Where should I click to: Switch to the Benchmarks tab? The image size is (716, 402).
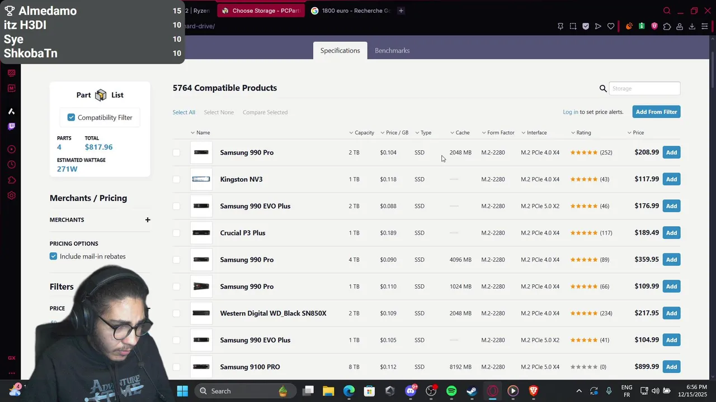pos(392,50)
